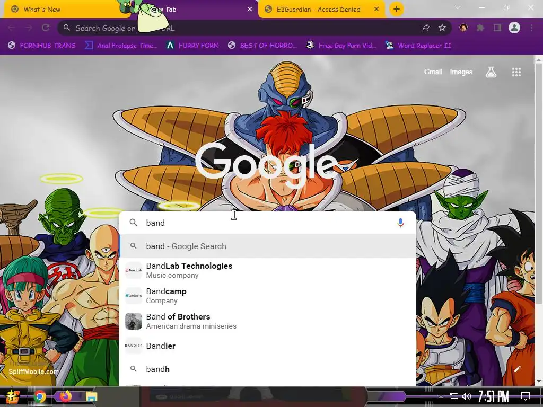Viewport: 543px width, 407px height.
Task: Open the network tray icon
Action: click(x=454, y=396)
